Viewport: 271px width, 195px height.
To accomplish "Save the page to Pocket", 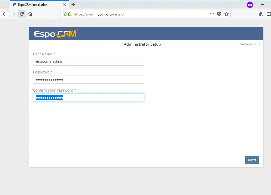I will [219, 14].
